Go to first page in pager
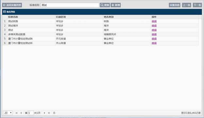Viewport: 204px width, 118px height. tap(16, 113)
